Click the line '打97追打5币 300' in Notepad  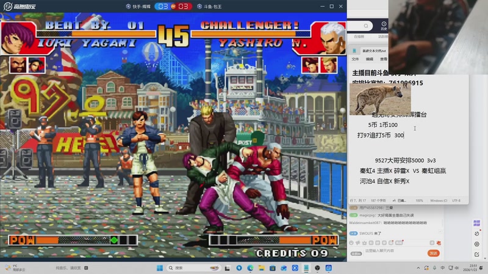(x=381, y=135)
